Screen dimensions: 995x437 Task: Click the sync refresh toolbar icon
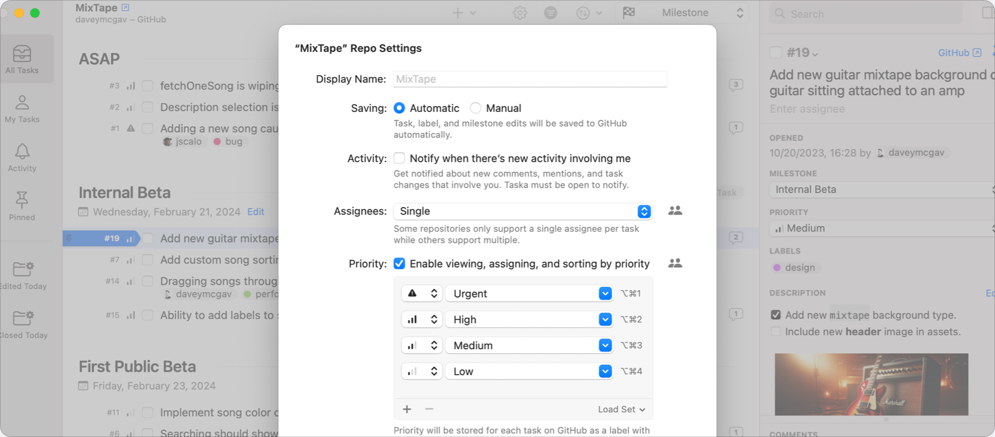tap(583, 13)
